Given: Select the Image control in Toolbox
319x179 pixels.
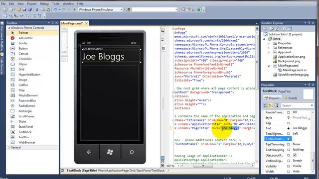Looking at the screenshot, I should pyautogui.click(x=32, y=80).
